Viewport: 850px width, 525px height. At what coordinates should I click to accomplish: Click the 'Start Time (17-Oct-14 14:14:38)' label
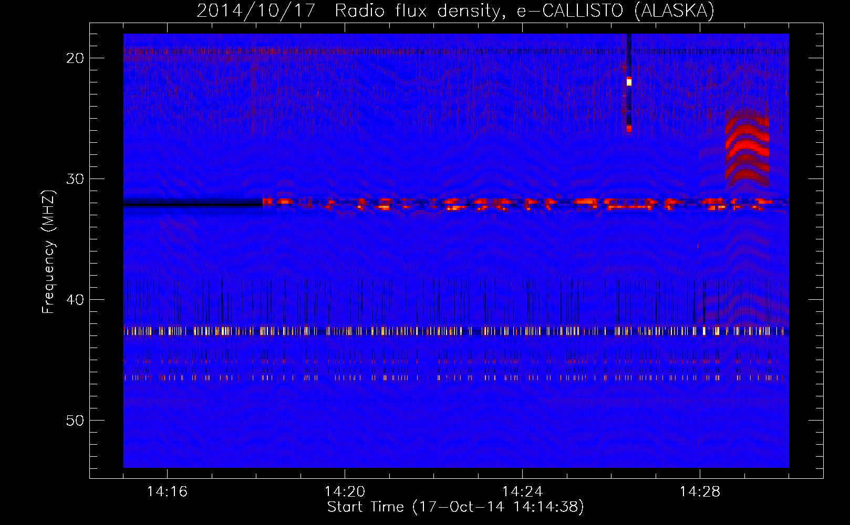455,507
